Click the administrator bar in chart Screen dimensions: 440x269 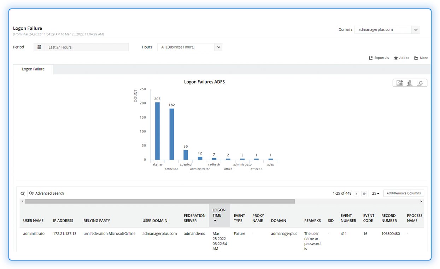[200, 158]
